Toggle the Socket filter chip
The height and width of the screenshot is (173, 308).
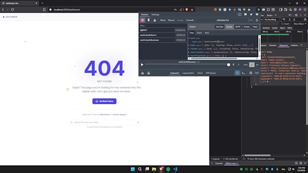coord(275,28)
